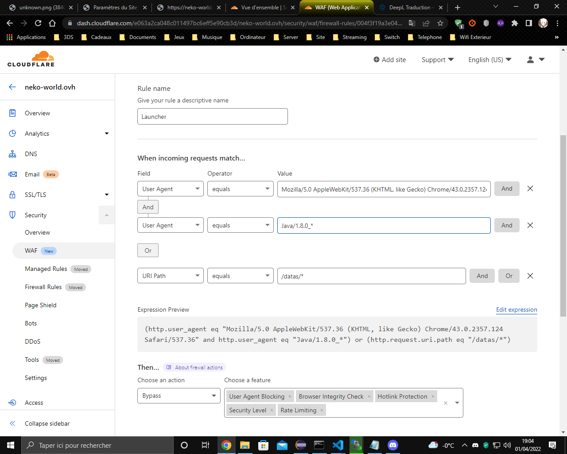567x454 pixels.
Task: Open the second row's User Agent field dropdown
Action: click(171, 225)
